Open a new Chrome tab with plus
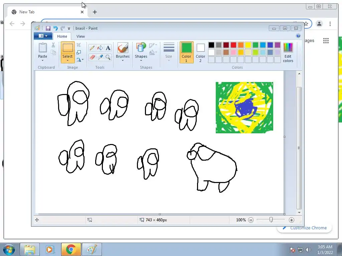Viewport: 342px width, 256px height. [95, 12]
